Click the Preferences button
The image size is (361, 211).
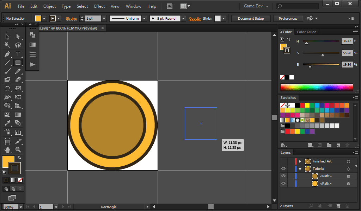coord(288,18)
